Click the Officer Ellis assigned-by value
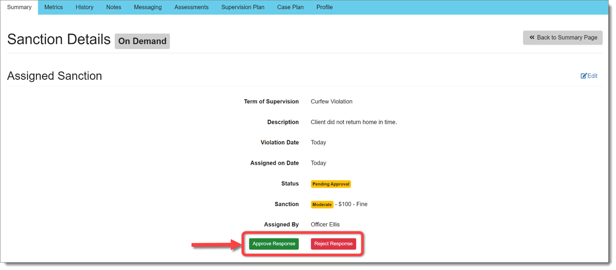The height and width of the screenshot is (270, 616). point(325,225)
